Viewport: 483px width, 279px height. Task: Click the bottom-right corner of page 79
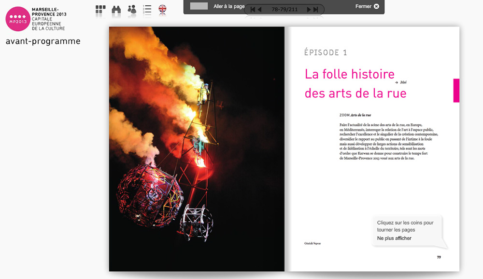(454, 266)
